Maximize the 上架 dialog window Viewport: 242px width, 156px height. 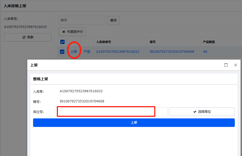click(226, 65)
